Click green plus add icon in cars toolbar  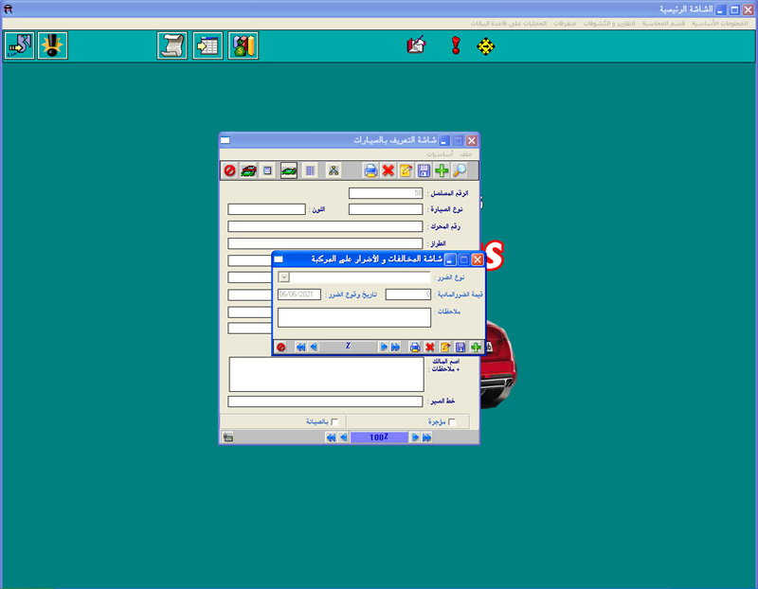coord(442,170)
